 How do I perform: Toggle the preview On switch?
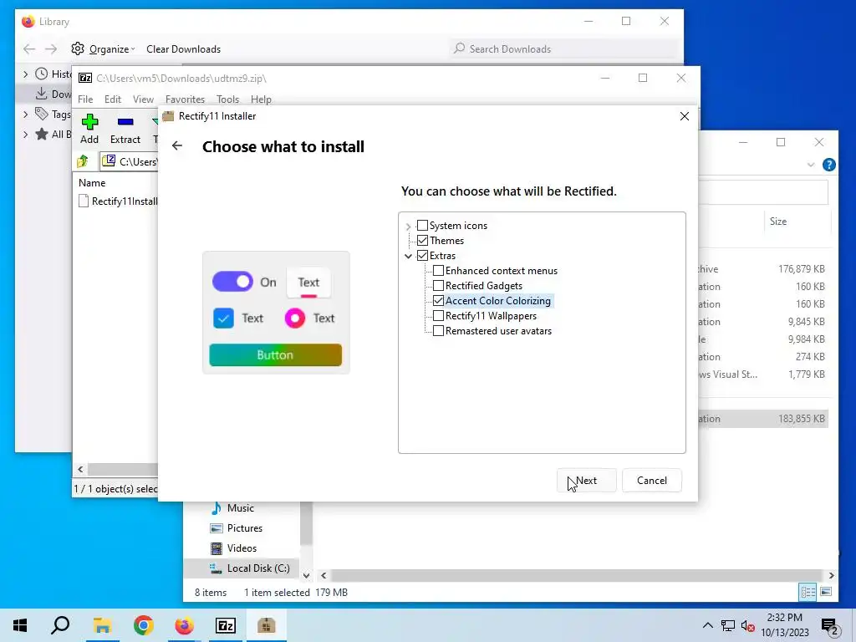232,282
